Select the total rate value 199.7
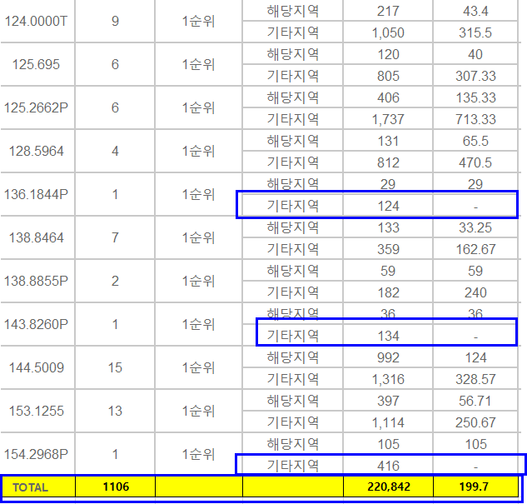The height and width of the screenshot is (504, 527). 475,487
